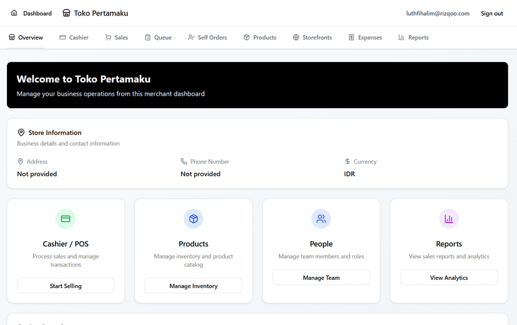Click the IDR currency value
The width and height of the screenshot is (517, 325).
[350, 174]
